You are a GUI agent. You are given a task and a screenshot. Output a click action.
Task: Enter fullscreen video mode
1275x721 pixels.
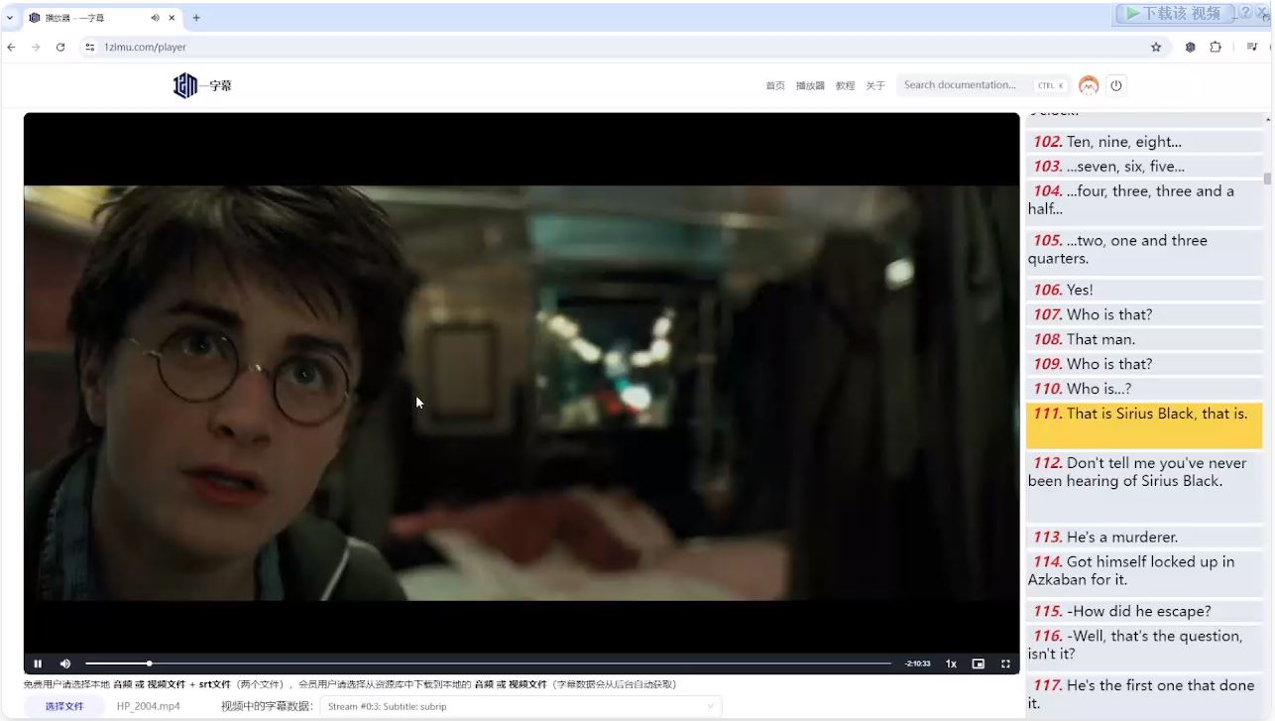[x=1005, y=663]
